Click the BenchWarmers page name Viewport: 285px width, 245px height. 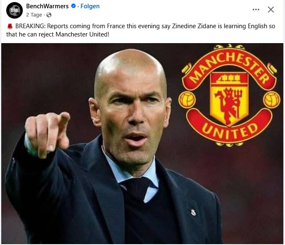pyautogui.click(x=47, y=6)
